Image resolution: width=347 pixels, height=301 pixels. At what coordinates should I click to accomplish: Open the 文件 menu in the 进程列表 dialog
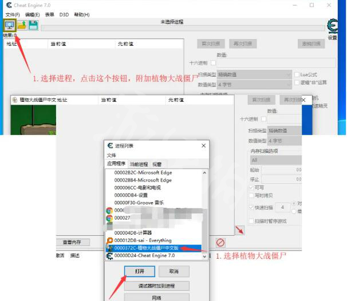(111, 155)
